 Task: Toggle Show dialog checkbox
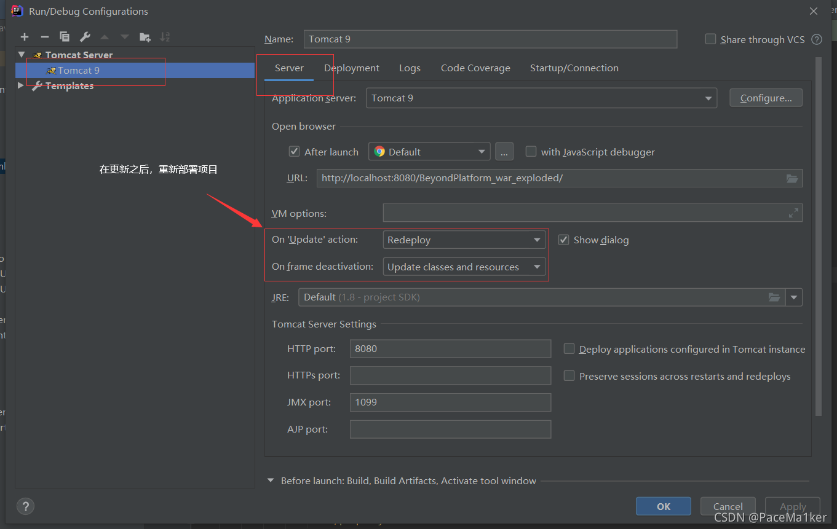[563, 240]
